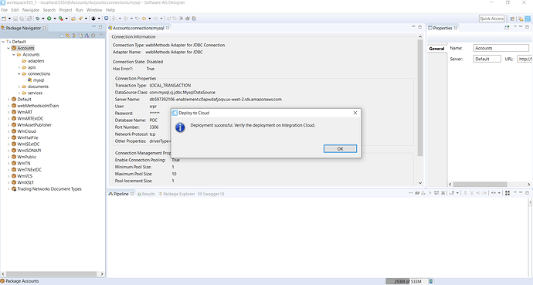Click the info icon in Deploy to Cloud dialog
The width and height of the screenshot is (533, 285).
[x=180, y=127]
